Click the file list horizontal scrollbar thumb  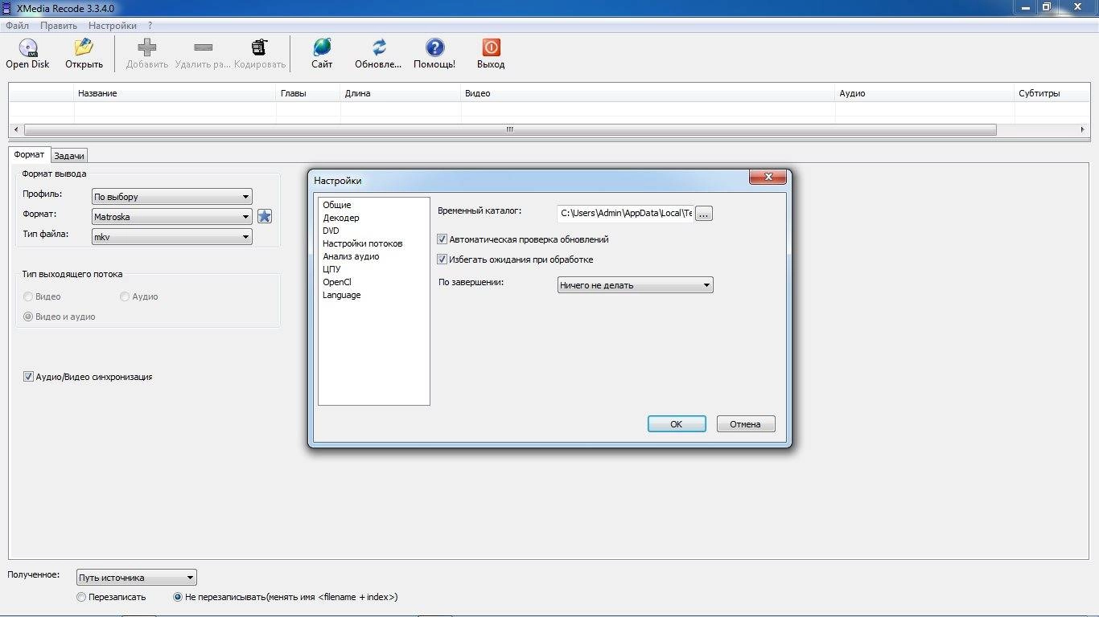pos(510,129)
